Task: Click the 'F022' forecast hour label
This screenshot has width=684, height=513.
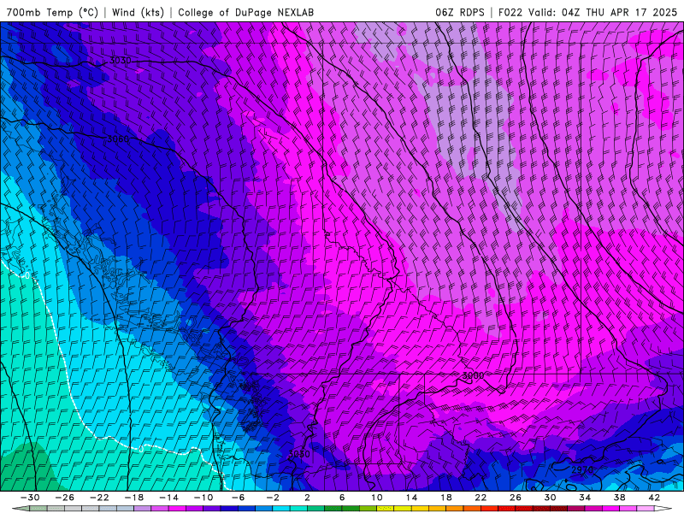Action: click(x=510, y=12)
